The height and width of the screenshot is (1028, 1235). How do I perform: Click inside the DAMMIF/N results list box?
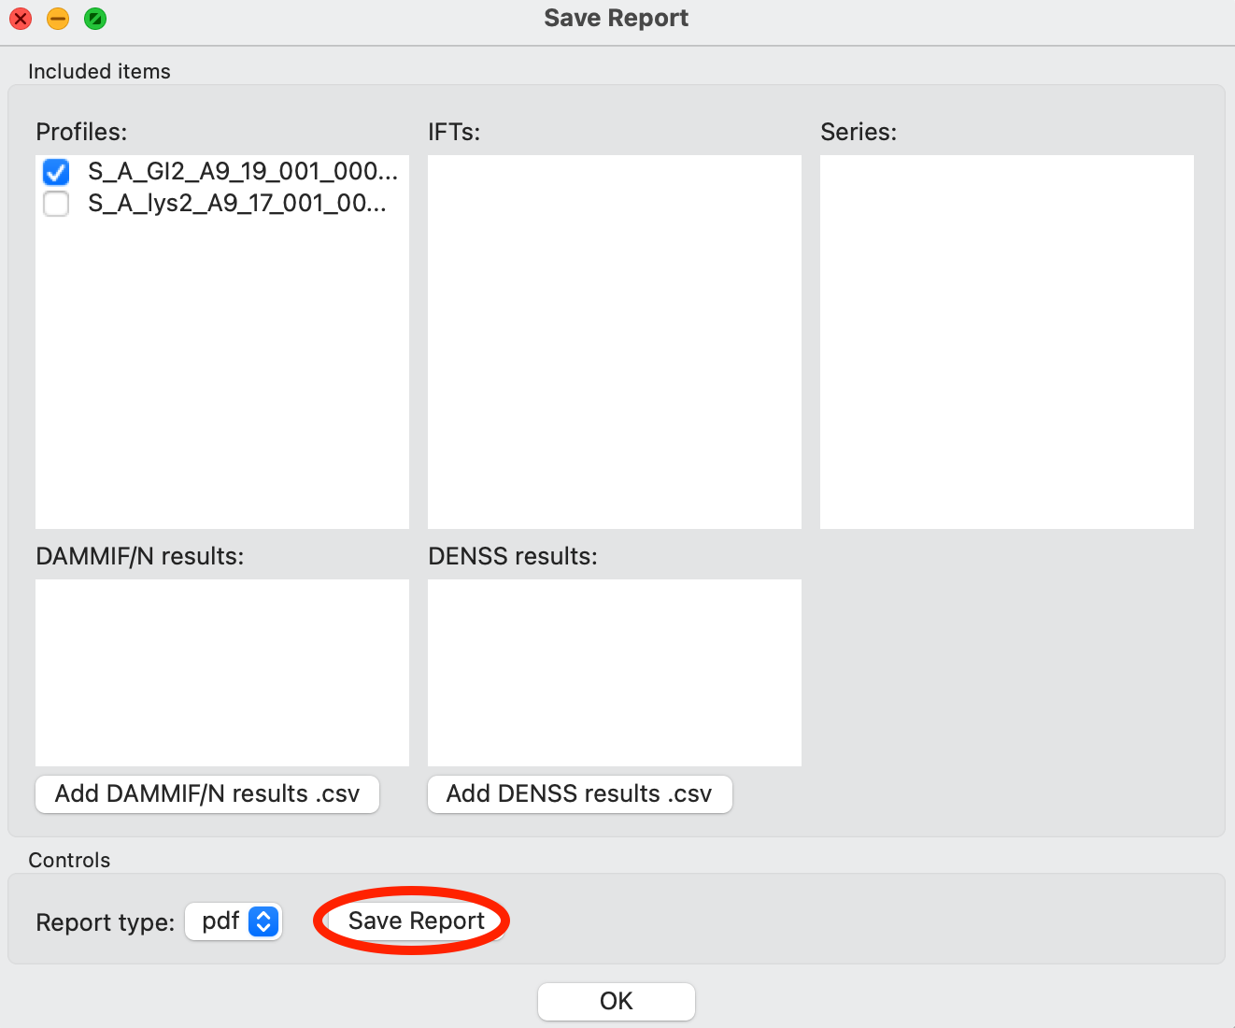pos(221,672)
